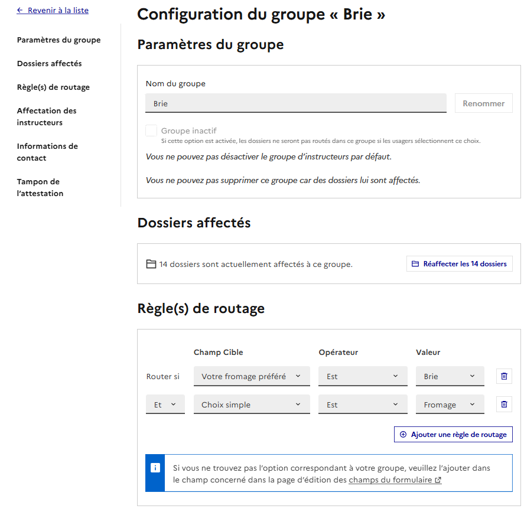Open first rule's Est operator dropdown
Image resolution: width=524 pixels, height=512 pixels.
(363, 376)
